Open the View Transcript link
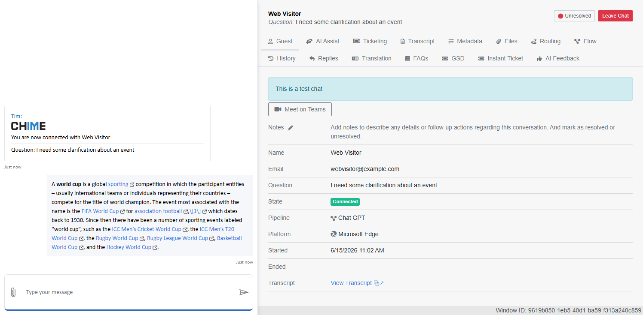 [x=357, y=283]
